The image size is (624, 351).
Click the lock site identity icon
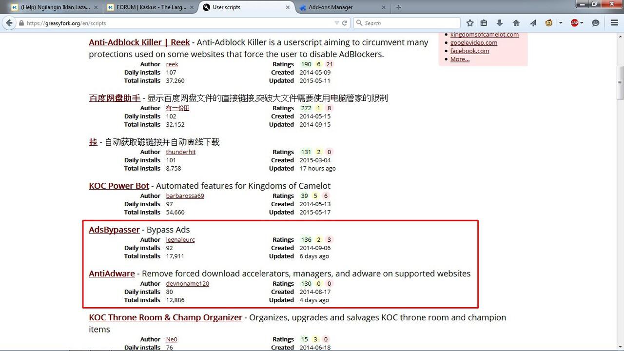click(21, 23)
